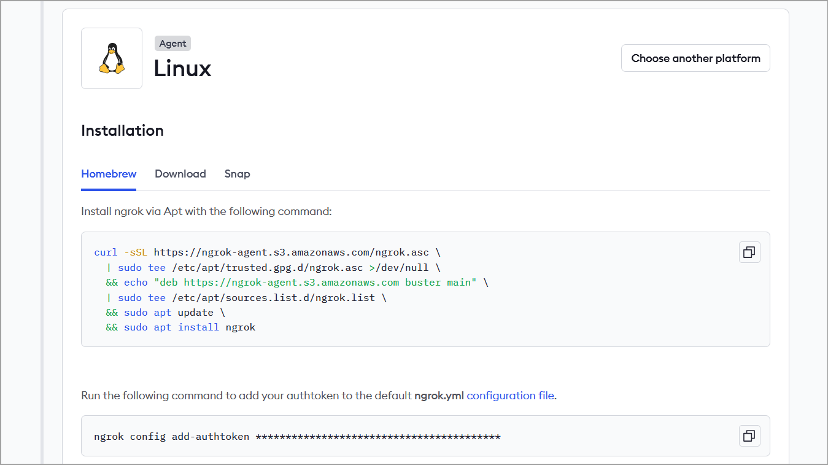Screen dimensions: 828x465
Task: Click the Agent badge icon
Action: click(x=172, y=43)
